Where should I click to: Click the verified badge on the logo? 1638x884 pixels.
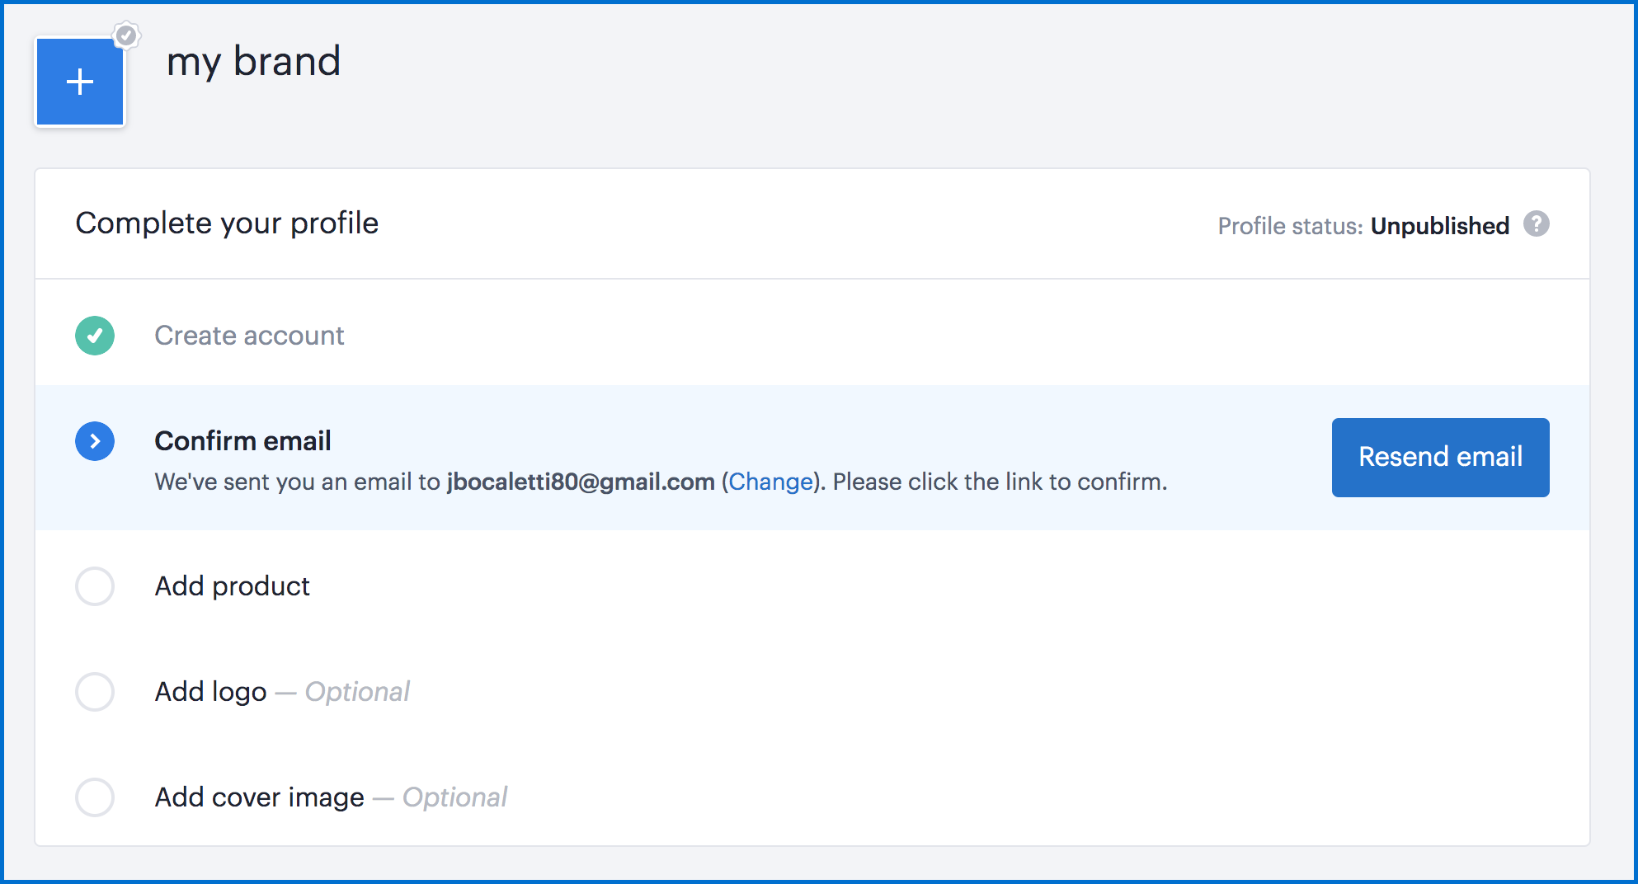[x=126, y=35]
